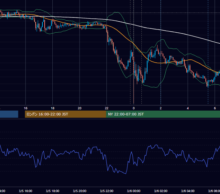Click the London 16:00-22:00 JST session bar
This screenshot has height=194, width=220.
point(65,114)
